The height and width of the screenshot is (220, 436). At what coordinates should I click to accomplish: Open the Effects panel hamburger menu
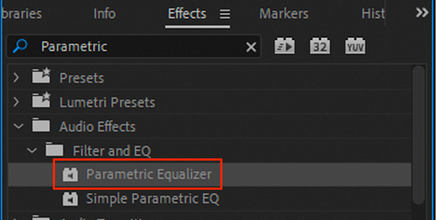coord(225,14)
